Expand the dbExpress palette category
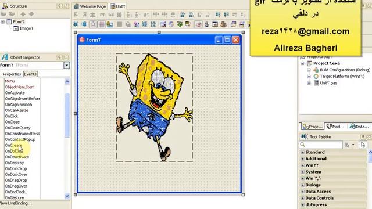 [x=303, y=204]
